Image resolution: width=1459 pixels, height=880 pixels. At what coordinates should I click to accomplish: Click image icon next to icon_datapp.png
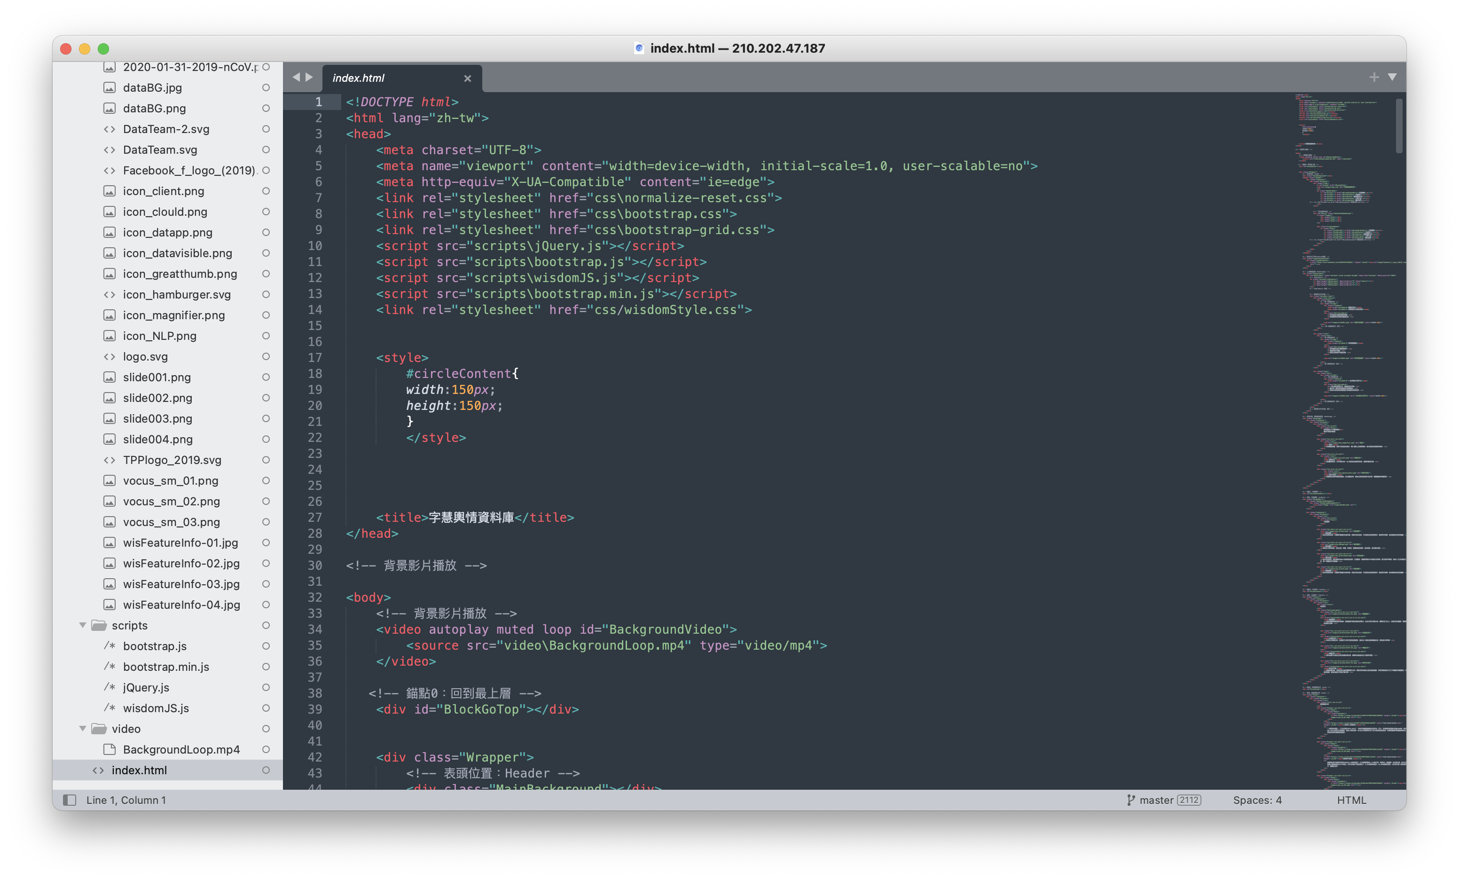[x=110, y=233]
